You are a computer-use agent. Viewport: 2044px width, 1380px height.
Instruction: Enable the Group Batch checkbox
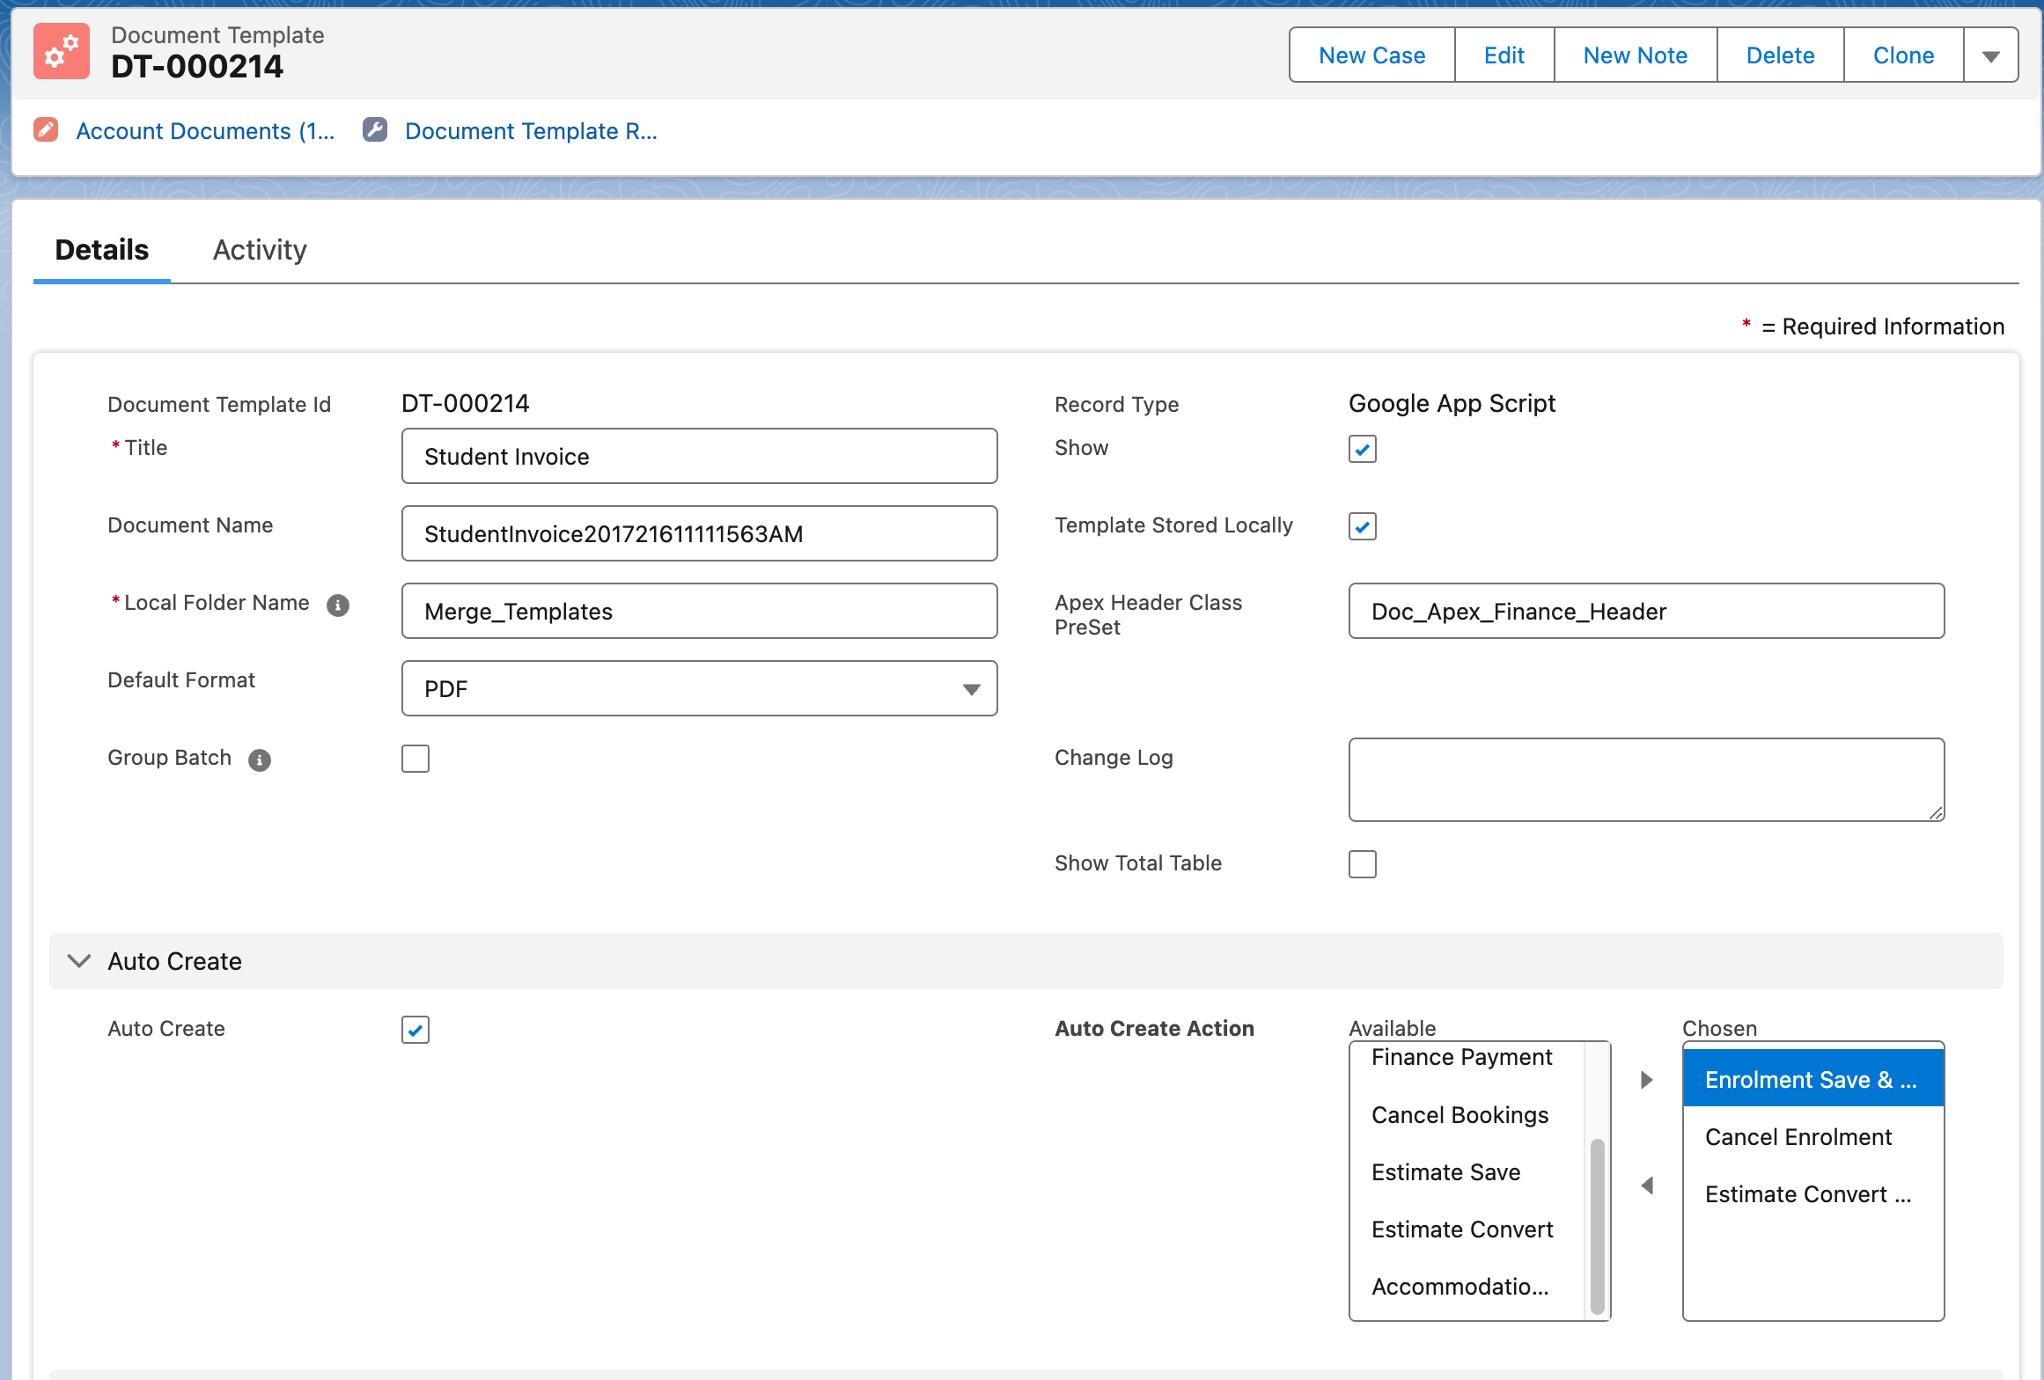(x=415, y=756)
